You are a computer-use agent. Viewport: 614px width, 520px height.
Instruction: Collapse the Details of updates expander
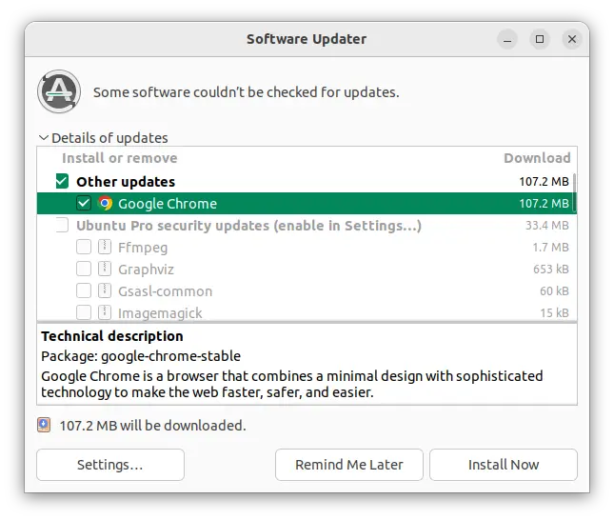(44, 138)
